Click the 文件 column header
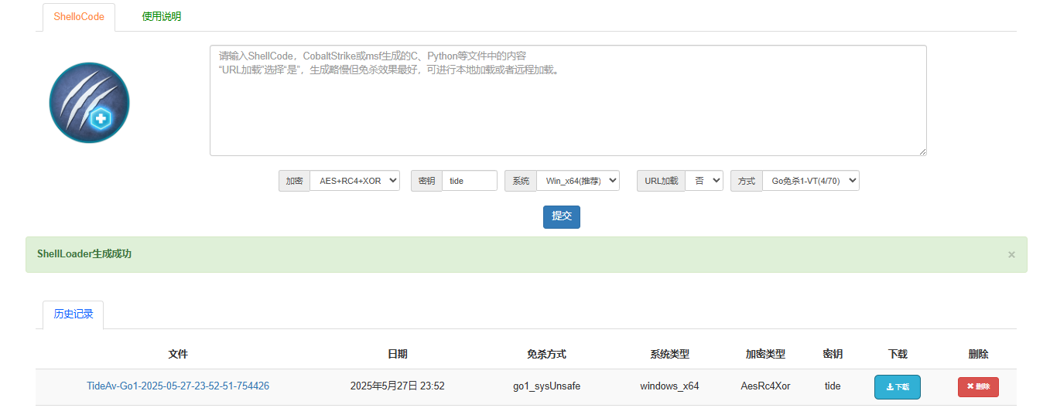 tap(178, 354)
